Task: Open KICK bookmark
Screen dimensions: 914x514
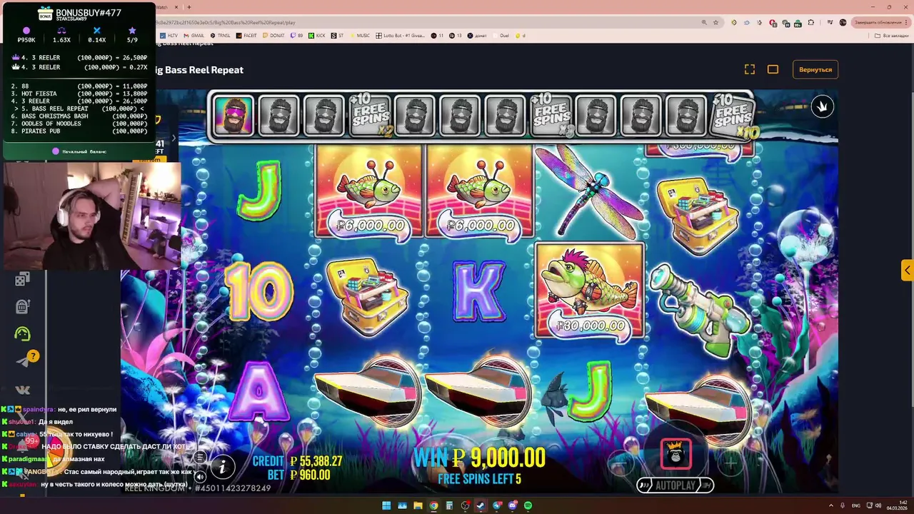Action: click(316, 35)
